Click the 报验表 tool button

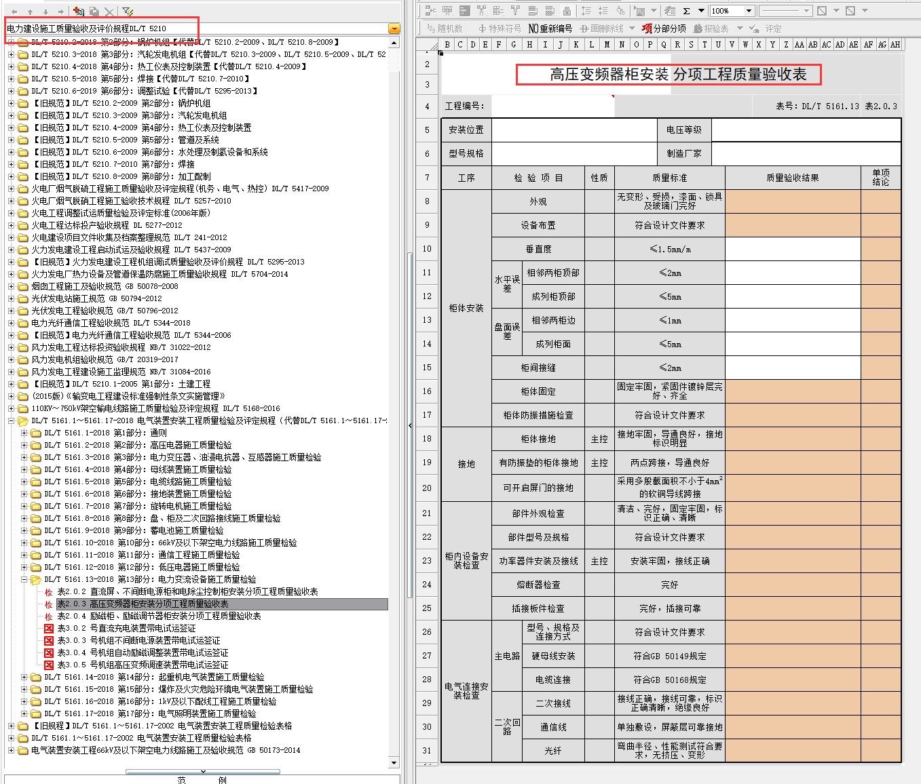[x=711, y=28]
